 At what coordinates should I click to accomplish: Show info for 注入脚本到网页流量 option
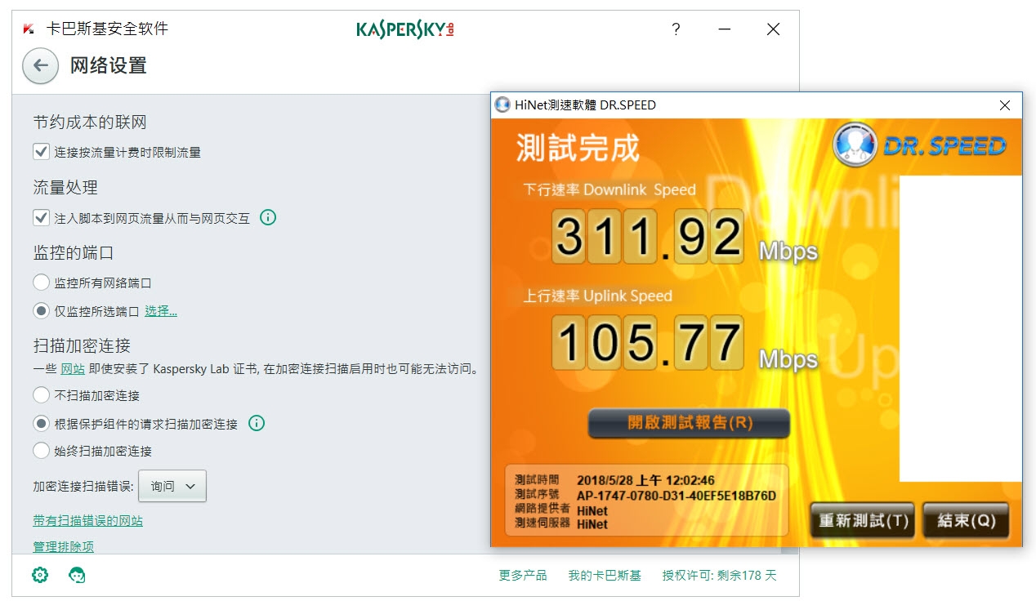tap(267, 217)
